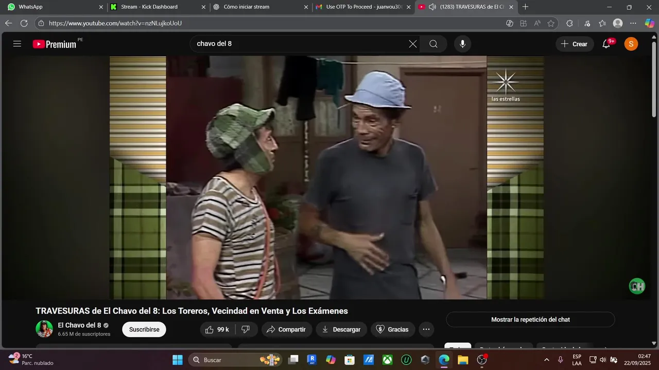
Task: Mute the tab using speaker icon
Action: click(432, 7)
